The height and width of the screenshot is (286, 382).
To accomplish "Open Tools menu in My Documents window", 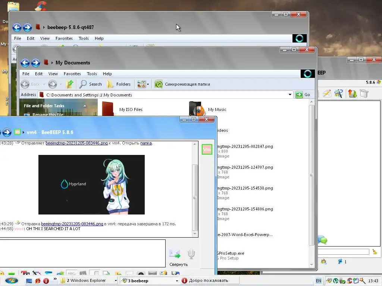I will pos(92,74).
